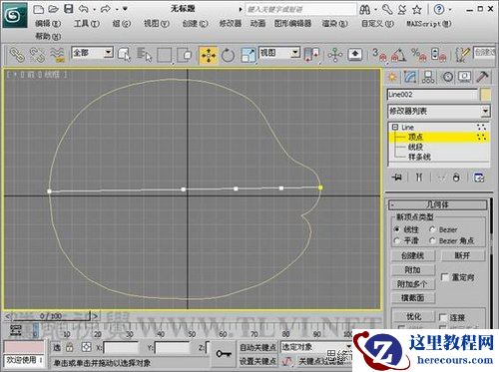Image resolution: width=499 pixels, height=372 pixels.
Task: Click the Use Pivot Point Center icon
Action: (311, 55)
